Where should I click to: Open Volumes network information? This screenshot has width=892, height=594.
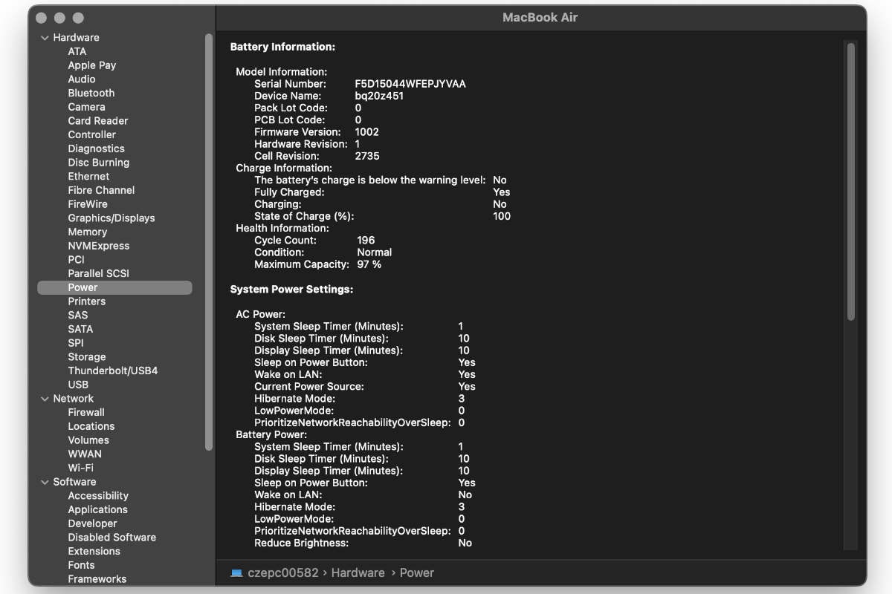[x=88, y=440]
